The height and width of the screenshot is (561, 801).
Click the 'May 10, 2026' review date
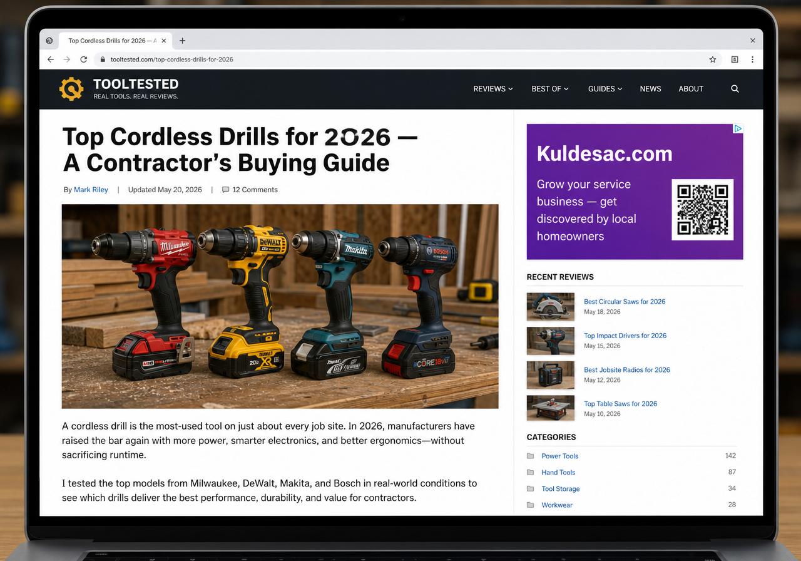[x=602, y=414]
